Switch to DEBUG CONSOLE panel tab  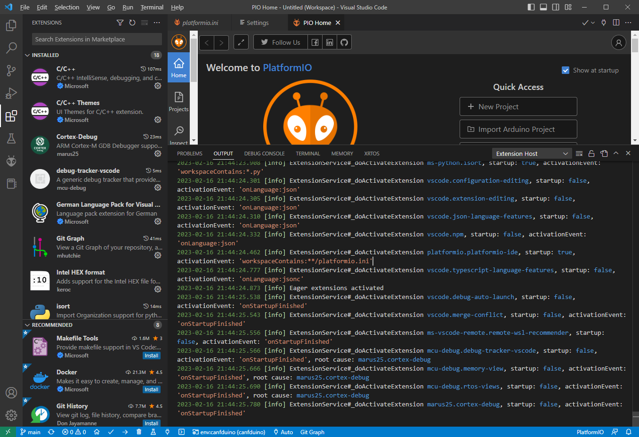click(264, 154)
